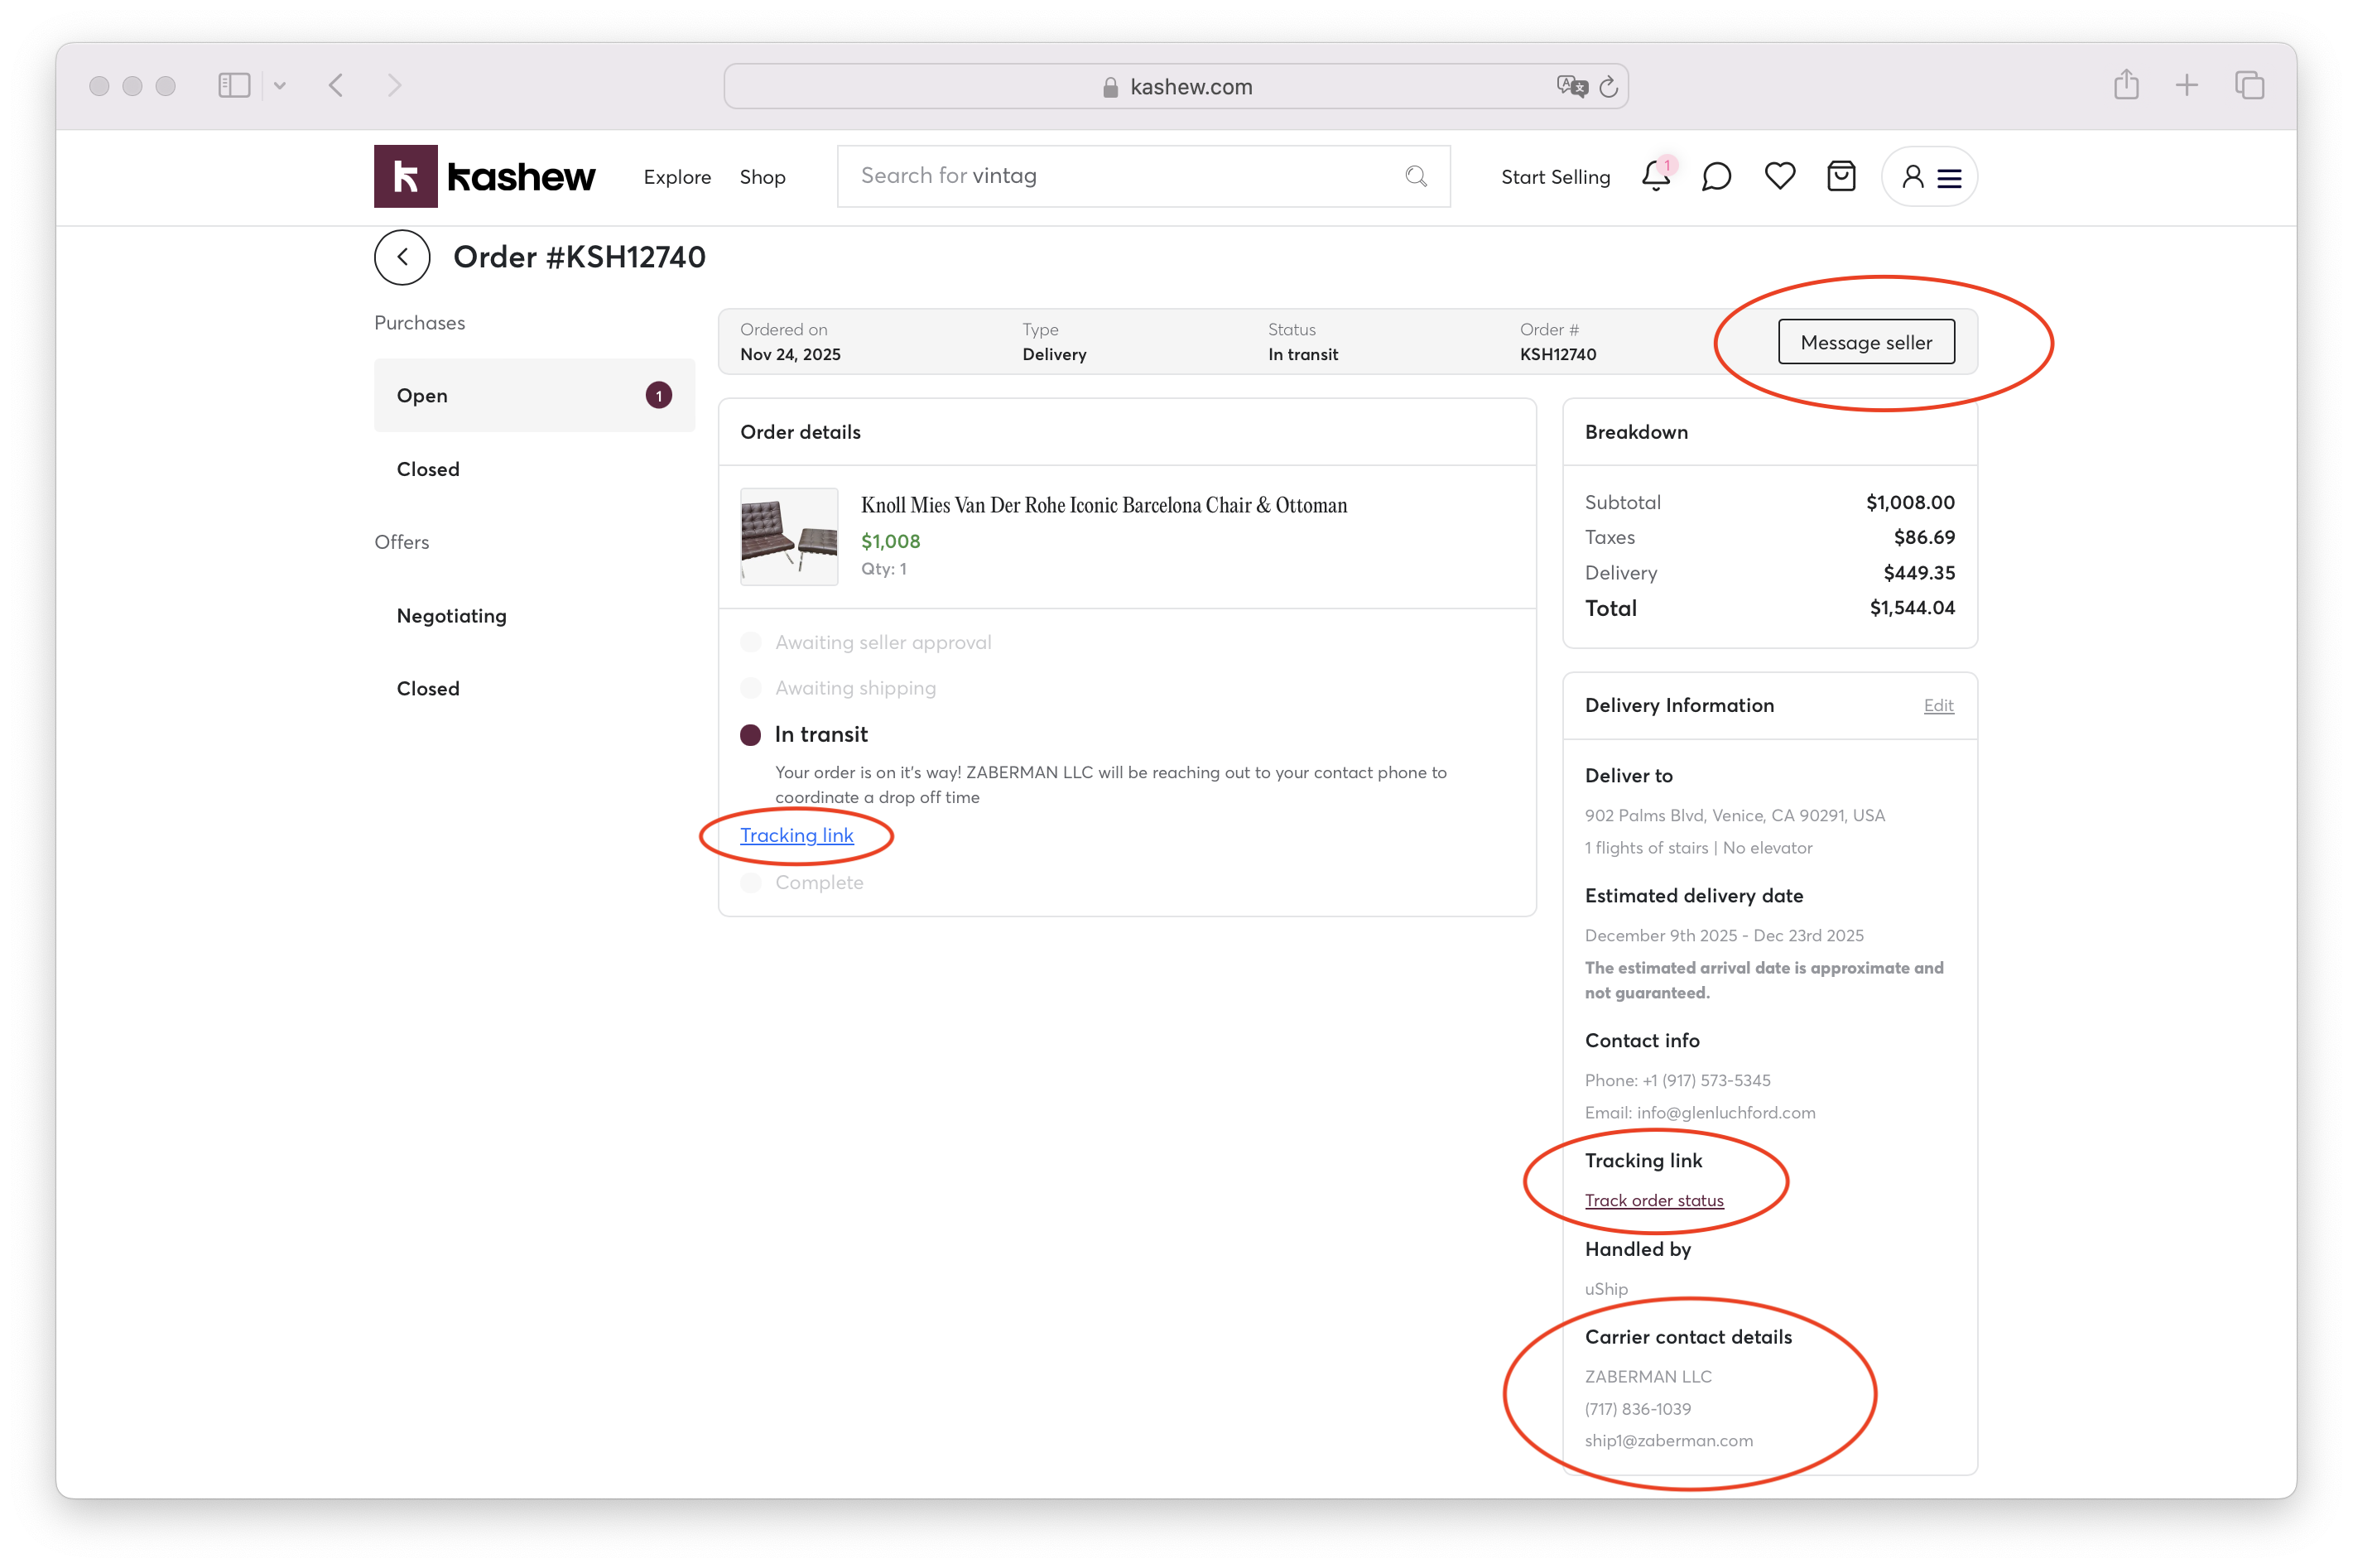2353x1568 pixels.
Task: Open the messages chat bubble icon
Action: (1716, 177)
